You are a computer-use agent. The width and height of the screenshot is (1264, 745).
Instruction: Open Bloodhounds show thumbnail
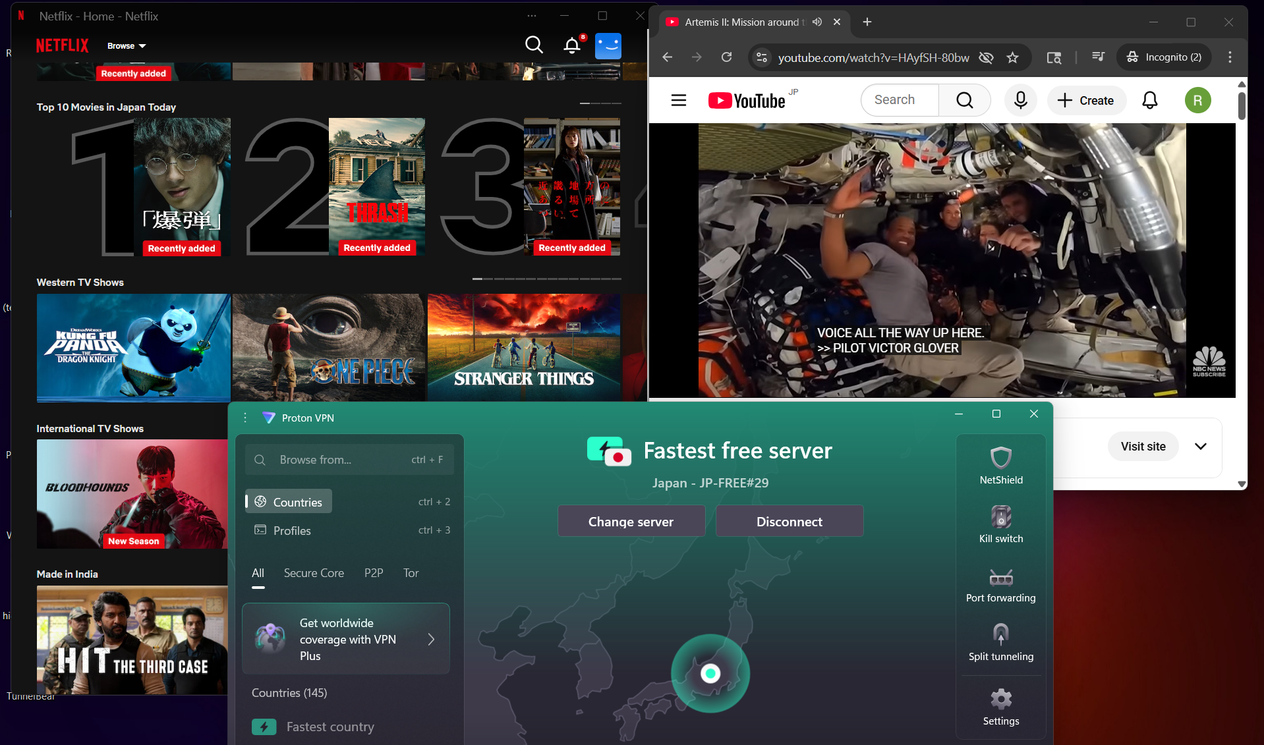tap(132, 494)
